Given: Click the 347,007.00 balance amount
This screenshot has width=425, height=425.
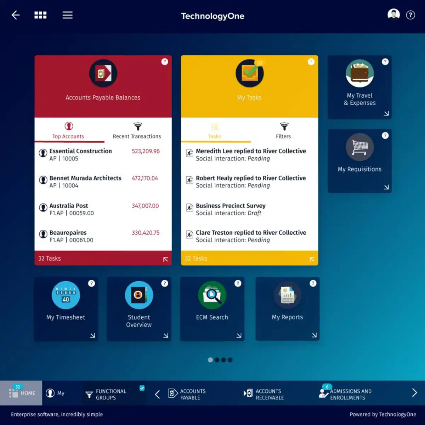Looking at the screenshot, I should pos(145,206).
